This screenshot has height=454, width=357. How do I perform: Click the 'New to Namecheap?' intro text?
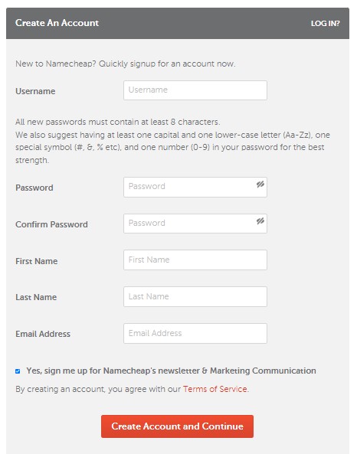56,64
